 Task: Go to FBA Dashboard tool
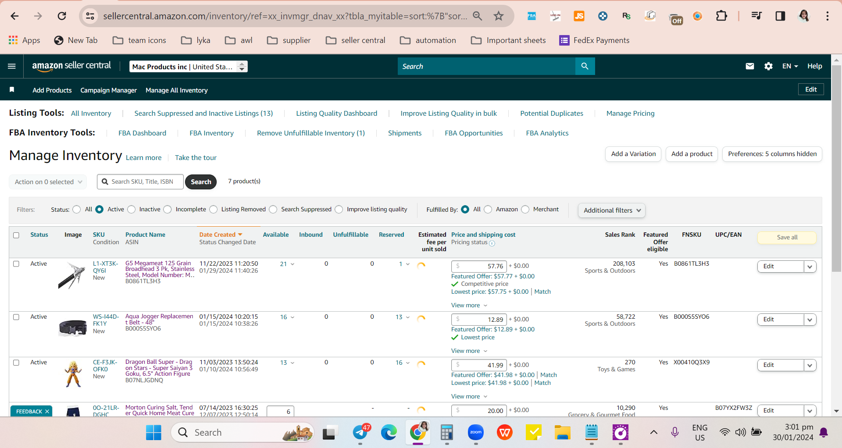142,133
